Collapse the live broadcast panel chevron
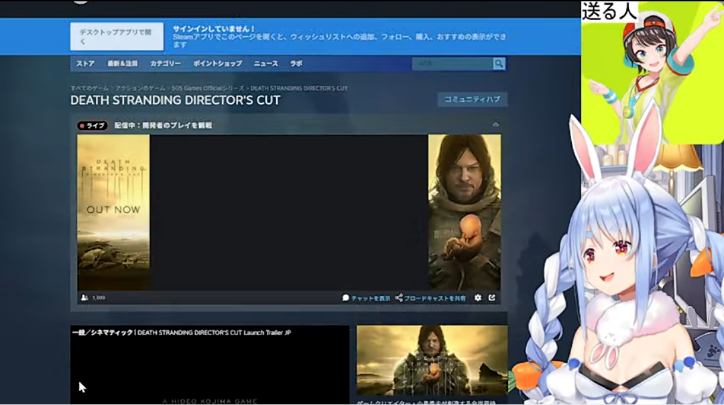 point(495,125)
